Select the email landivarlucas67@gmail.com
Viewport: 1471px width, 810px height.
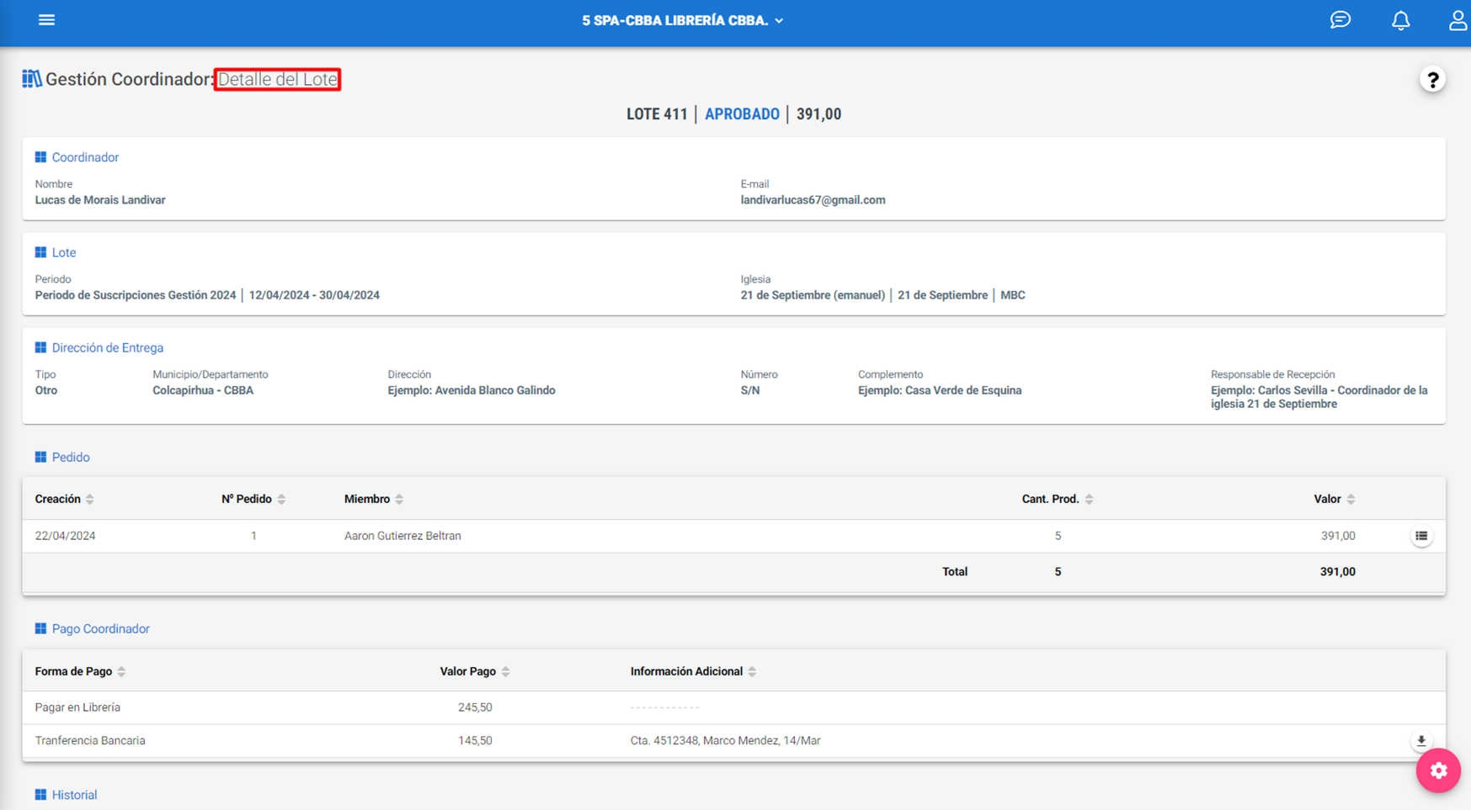pos(813,200)
